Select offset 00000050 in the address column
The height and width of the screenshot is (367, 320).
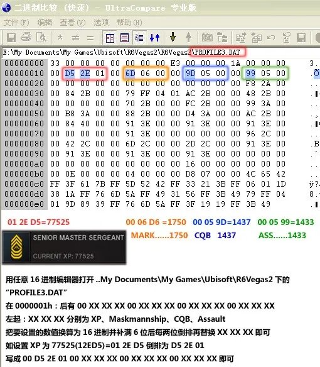(x=24, y=114)
